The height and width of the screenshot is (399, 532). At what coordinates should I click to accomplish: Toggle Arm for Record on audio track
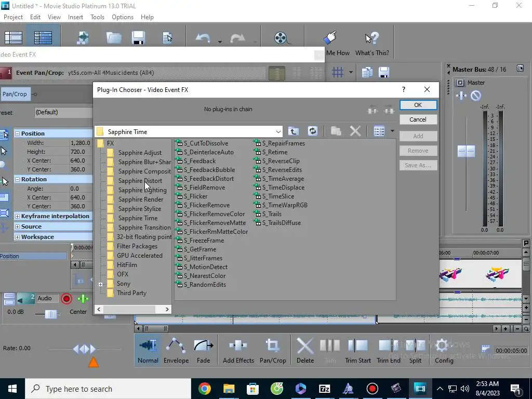(x=66, y=299)
